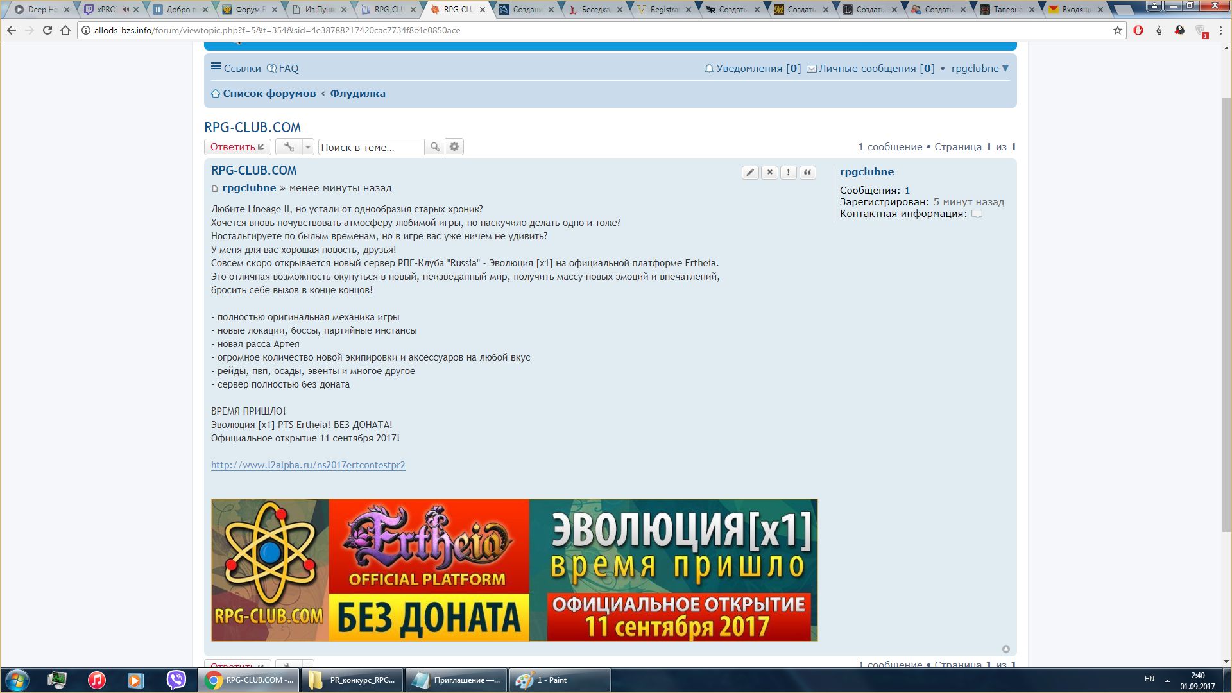Click the page vertical scrollbar thumb

1226,314
